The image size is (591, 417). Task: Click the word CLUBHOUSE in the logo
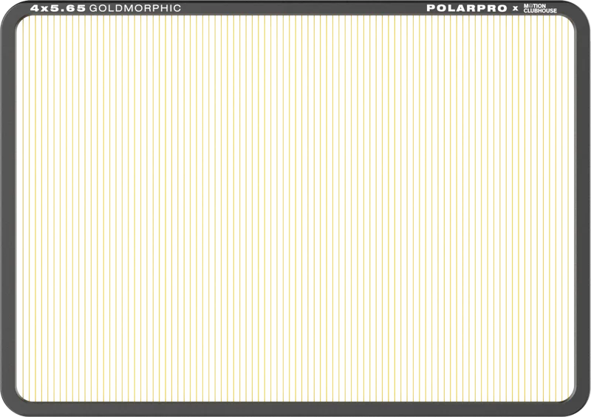tap(540, 11)
